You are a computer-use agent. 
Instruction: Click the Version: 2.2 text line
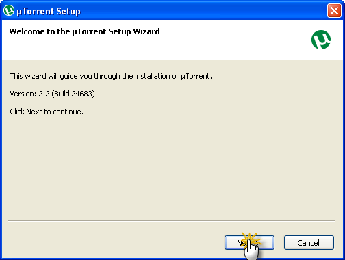click(52, 94)
